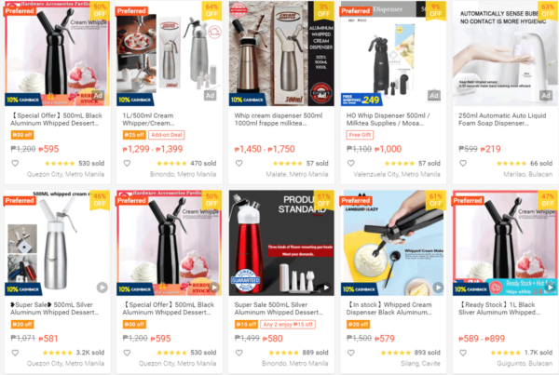The width and height of the screenshot is (559, 375).
Task: Like the 1L/500ml Cream Whipper product heart
Action: tap(127, 163)
